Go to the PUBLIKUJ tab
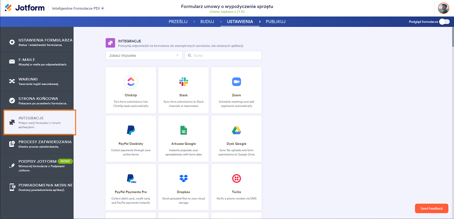 coord(276,22)
